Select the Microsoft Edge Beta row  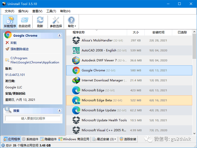click(129, 100)
